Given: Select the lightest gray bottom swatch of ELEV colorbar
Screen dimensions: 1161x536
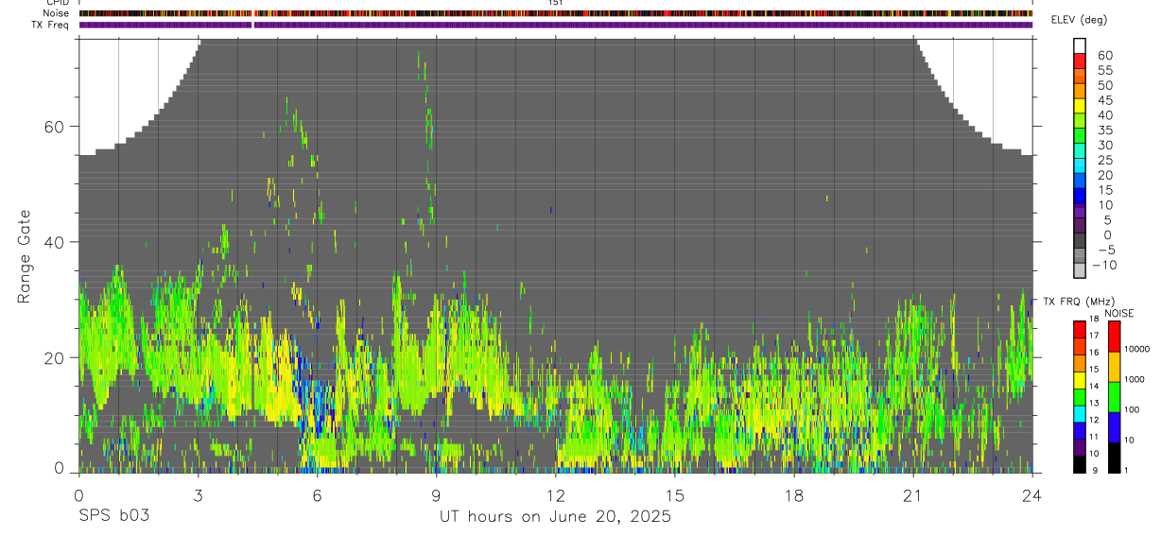Looking at the screenshot, I should click(1080, 270).
